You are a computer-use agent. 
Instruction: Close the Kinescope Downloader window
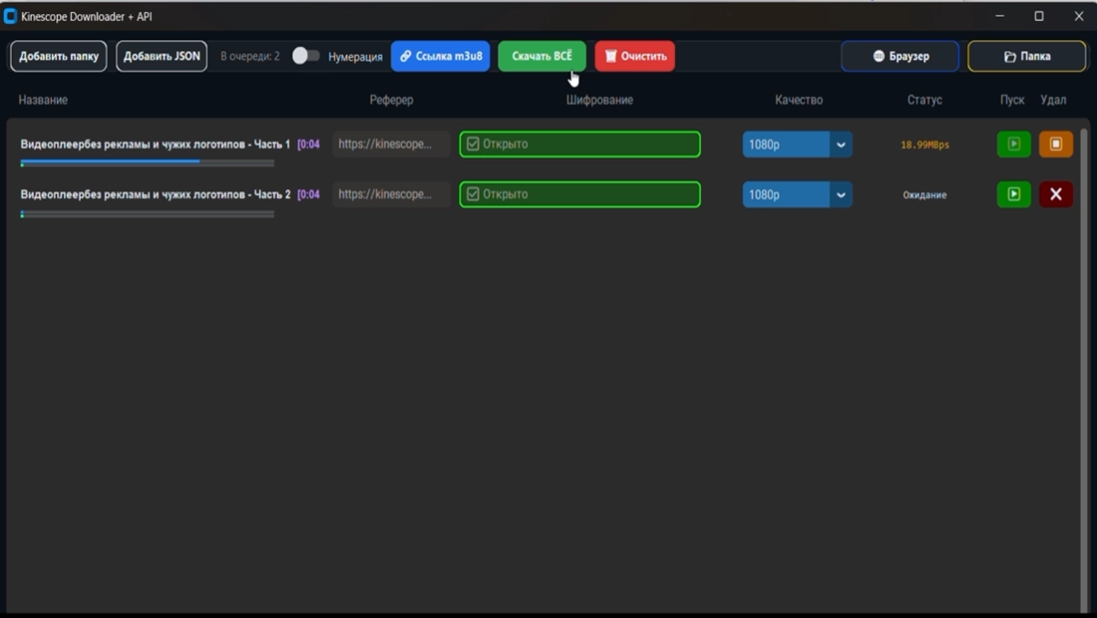click(x=1079, y=16)
